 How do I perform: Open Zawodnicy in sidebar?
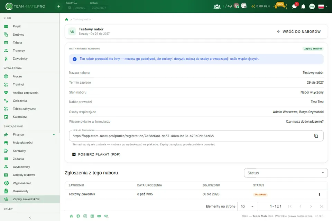[x=30, y=59]
